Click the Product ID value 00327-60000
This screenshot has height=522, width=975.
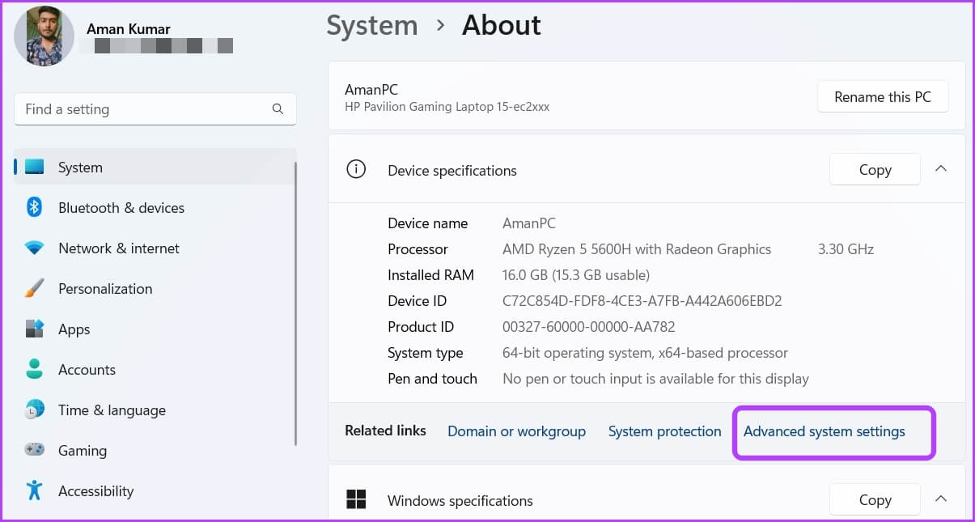589,327
